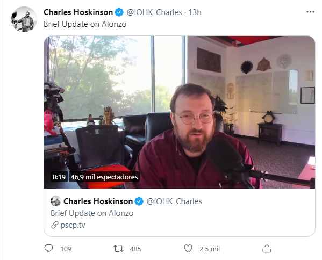Image resolution: width=322 pixels, height=260 pixels.
Task: Click the chain link icon beside pscp.tv
Action: [55, 225]
